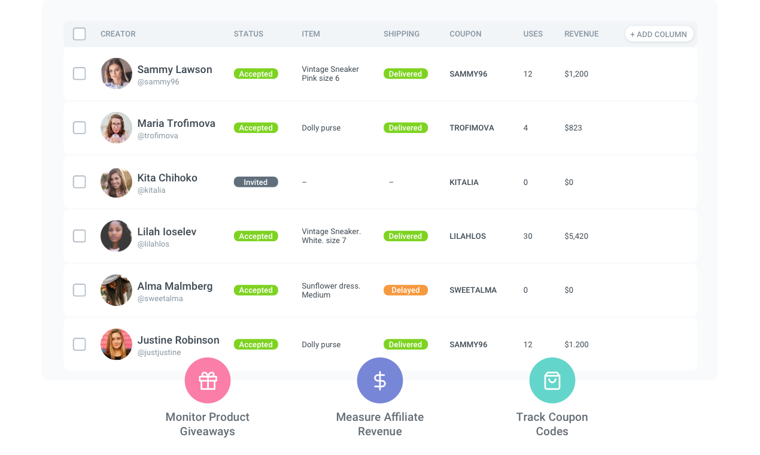Click the purple dollar sign revenue icon
760x455 pixels.
380,380
